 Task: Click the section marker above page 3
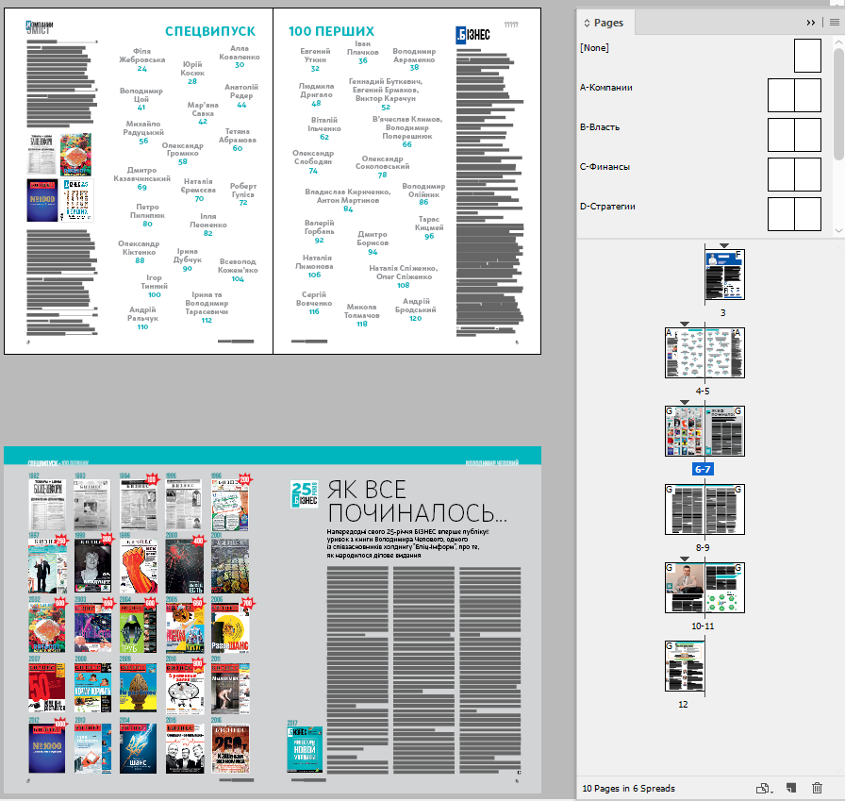(x=724, y=246)
